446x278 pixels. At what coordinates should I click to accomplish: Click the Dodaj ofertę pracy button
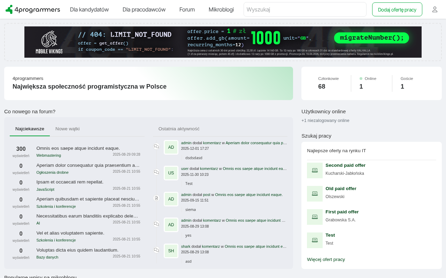(x=397, y=9)
